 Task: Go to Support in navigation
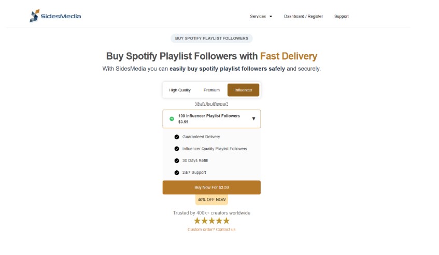pos(341,17)
